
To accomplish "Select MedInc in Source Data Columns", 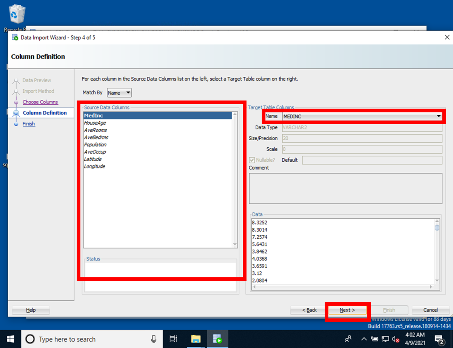I will 157,116.
